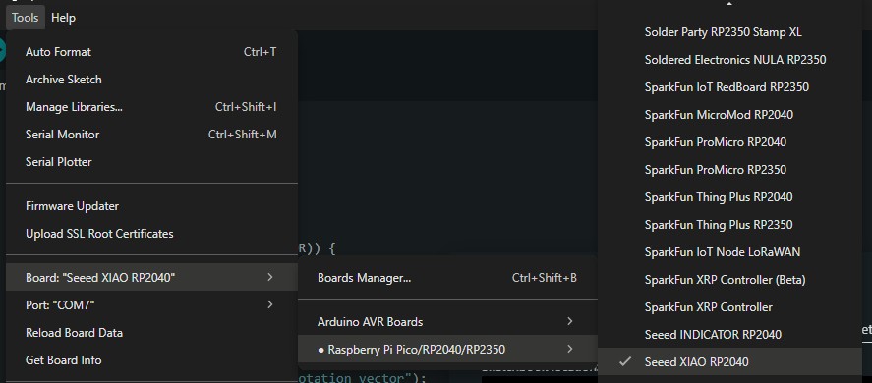Choose Get Board Info

(151, 360)
